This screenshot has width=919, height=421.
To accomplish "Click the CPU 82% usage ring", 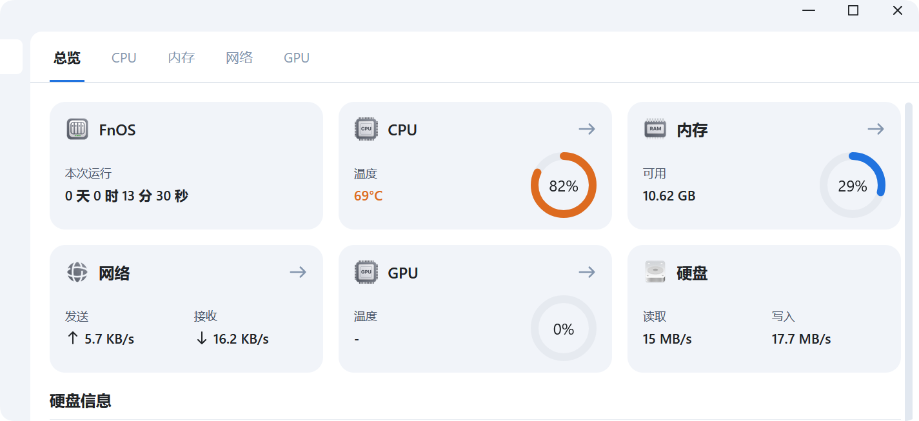I will [x=564, y=186].
